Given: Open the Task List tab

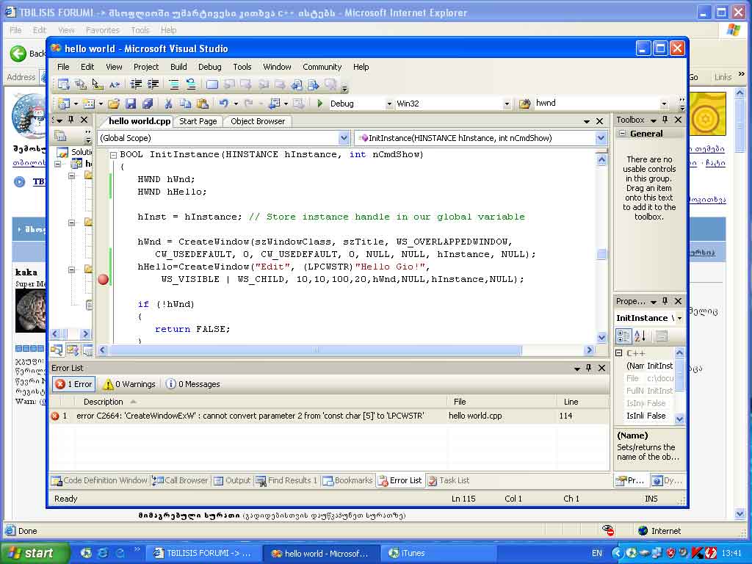Looking at the screenshot, I should [449, 480].
